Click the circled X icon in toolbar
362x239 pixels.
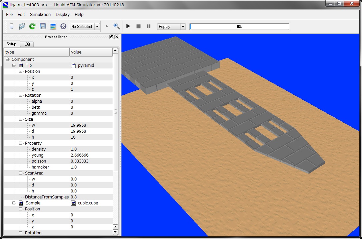click(63, 26)
